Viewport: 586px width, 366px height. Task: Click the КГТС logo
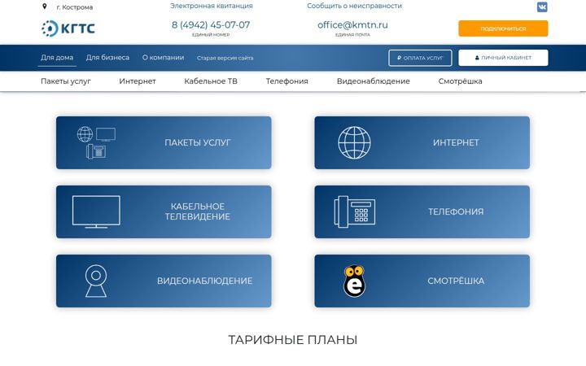click(68, 28)
